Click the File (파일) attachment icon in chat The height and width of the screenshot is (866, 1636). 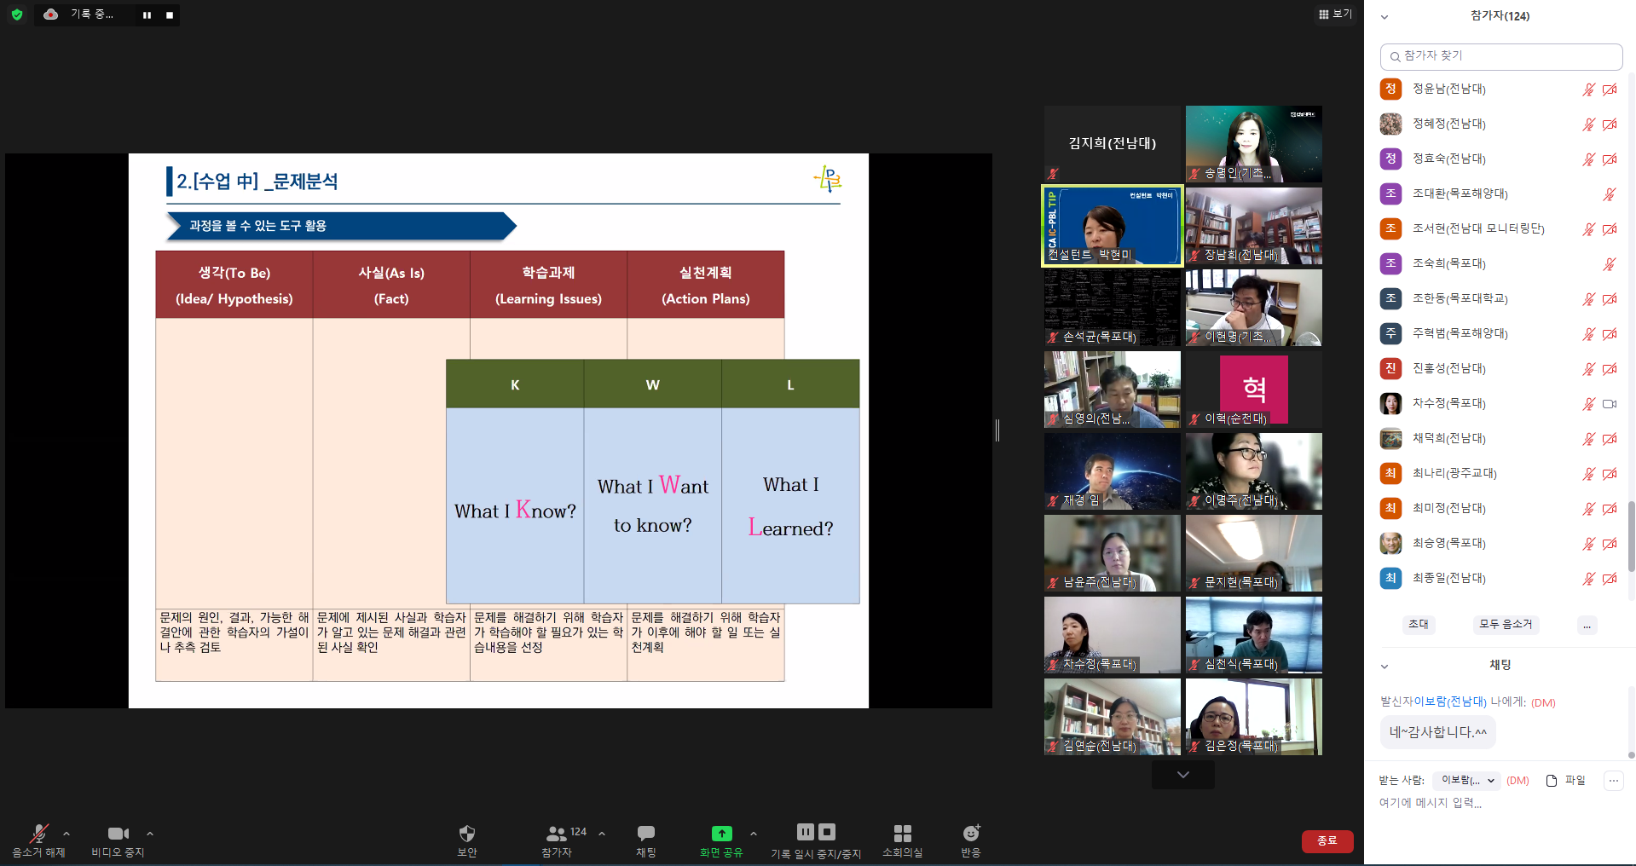point(1552,781)
